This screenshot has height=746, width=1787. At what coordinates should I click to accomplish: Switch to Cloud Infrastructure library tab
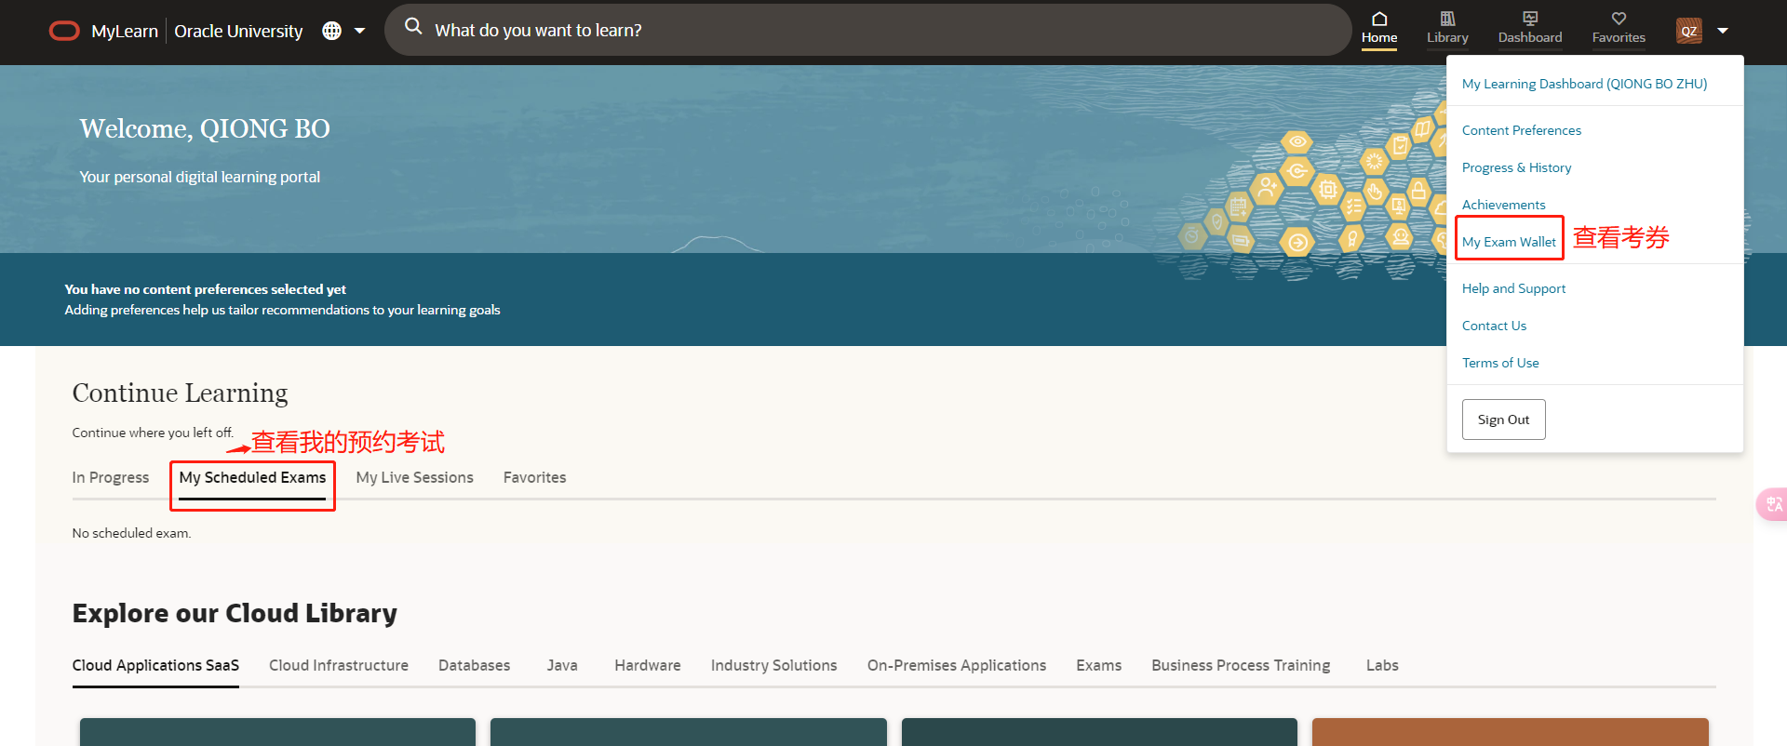(339, 665)
